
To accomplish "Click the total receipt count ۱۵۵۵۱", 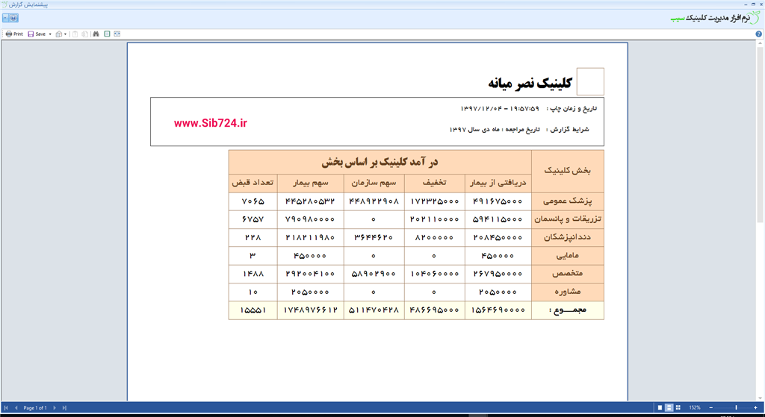I will (x=253, y=310).
